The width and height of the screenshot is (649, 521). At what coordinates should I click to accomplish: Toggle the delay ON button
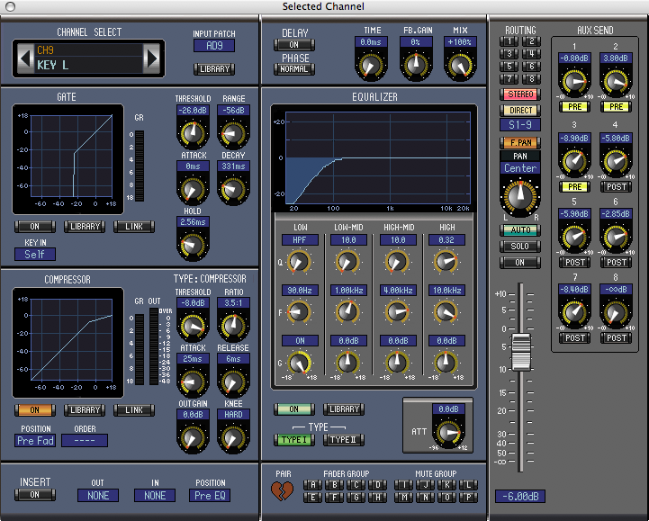[x=293, y=45]
